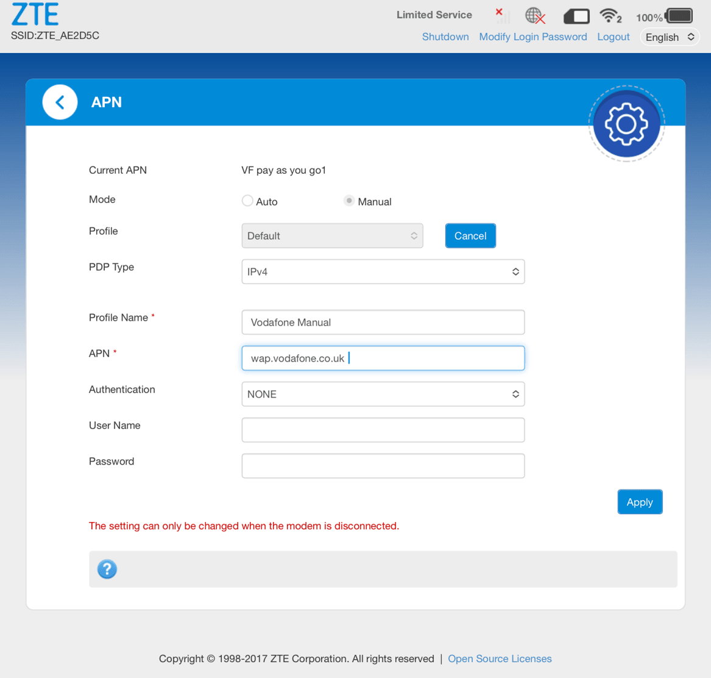Click the Limited Service status text
The height and width of the screenshot is (678, 711).
click(x=434, y=15)
